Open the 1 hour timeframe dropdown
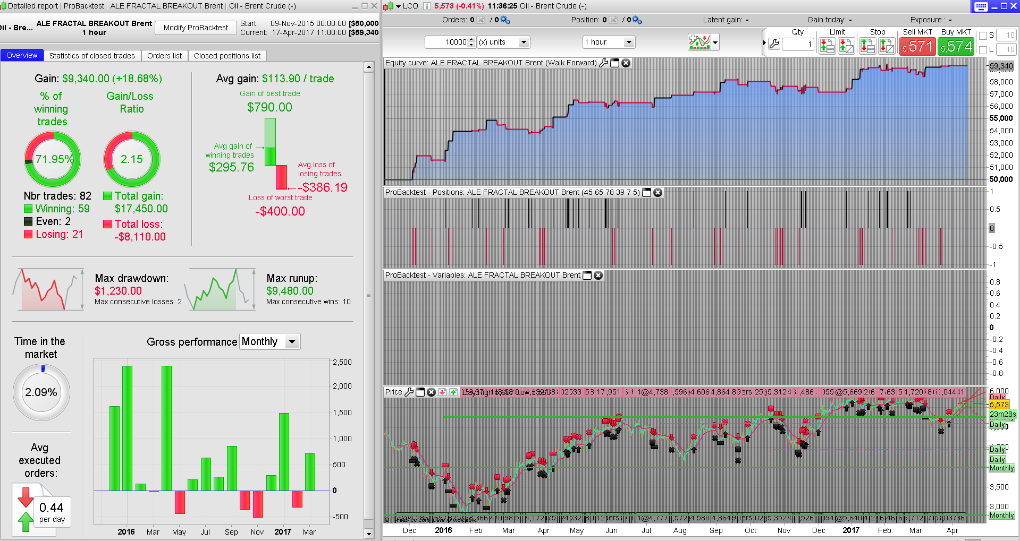Image resolution: width=1020 pixels, height=541 pixels. 629,42
